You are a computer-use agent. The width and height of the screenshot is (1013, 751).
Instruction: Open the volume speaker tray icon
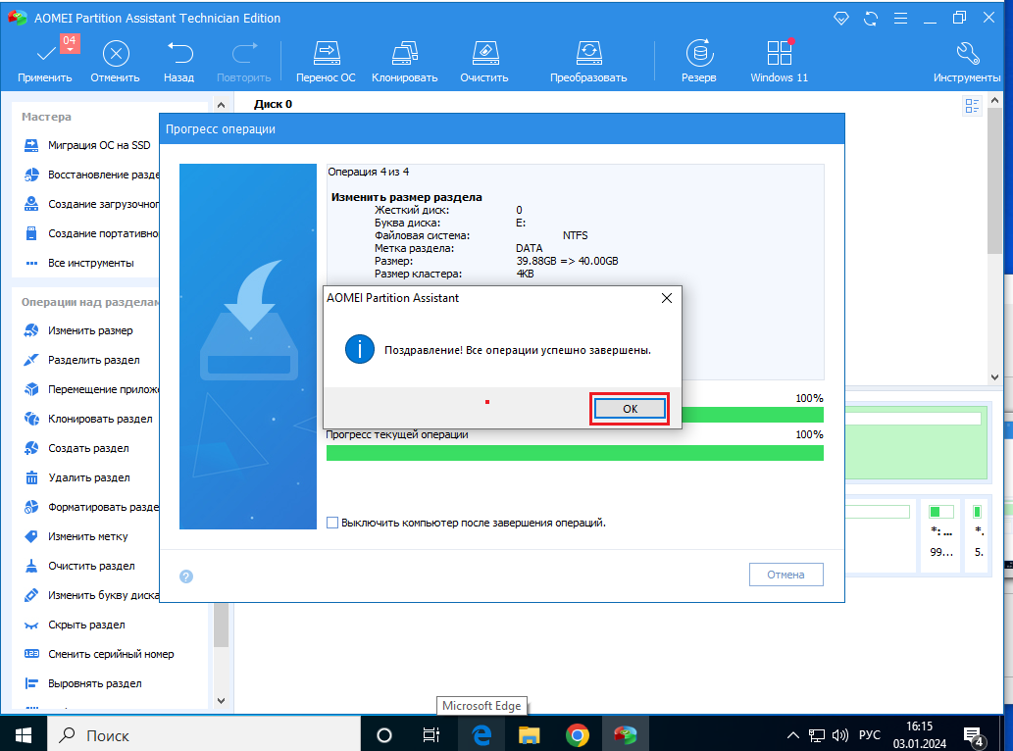pos(839,735)
